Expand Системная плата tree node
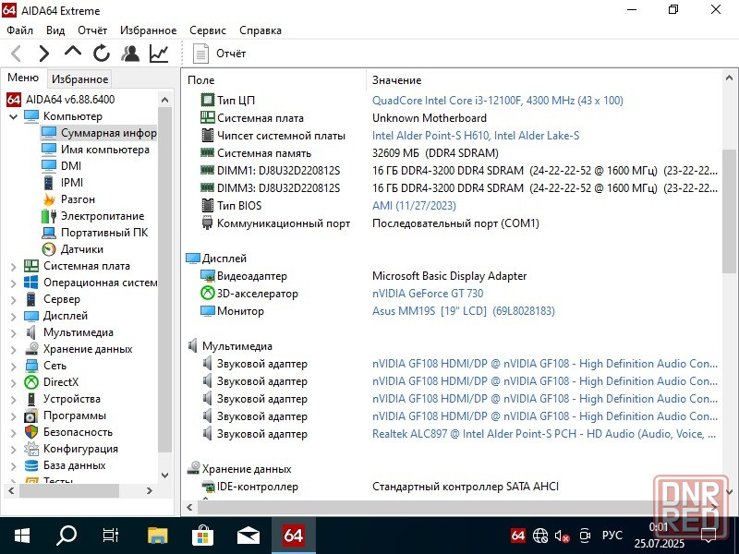The image size is (739, 554). pos(13,266)
